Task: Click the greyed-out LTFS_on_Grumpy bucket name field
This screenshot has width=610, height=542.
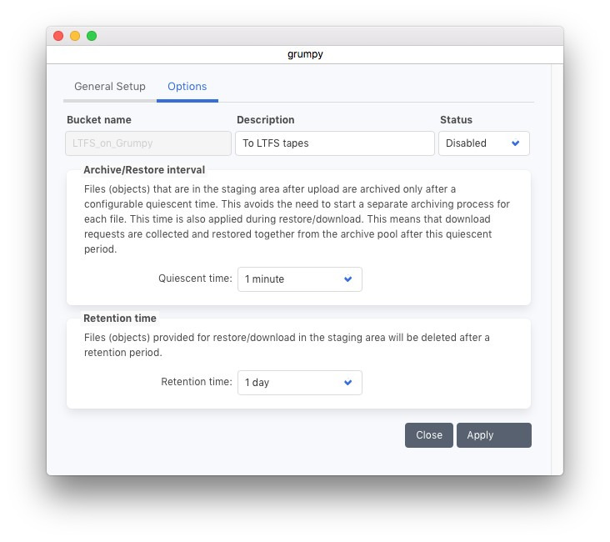Action: (148, 143)
